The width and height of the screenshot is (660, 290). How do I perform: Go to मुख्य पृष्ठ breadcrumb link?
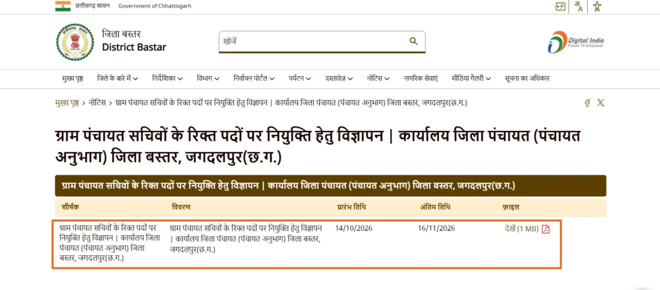[x=67, y=103]
